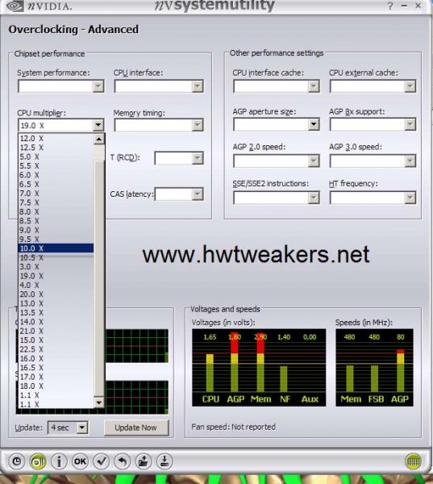This screenshot has height=484, width=433.
Task: Select 10.0 X in multiplier list
Action: (x=56, y=248)
